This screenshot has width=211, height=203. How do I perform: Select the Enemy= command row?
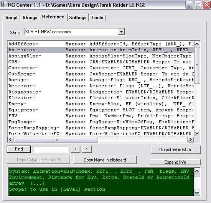pyautogui.click(x=101, y=104)
